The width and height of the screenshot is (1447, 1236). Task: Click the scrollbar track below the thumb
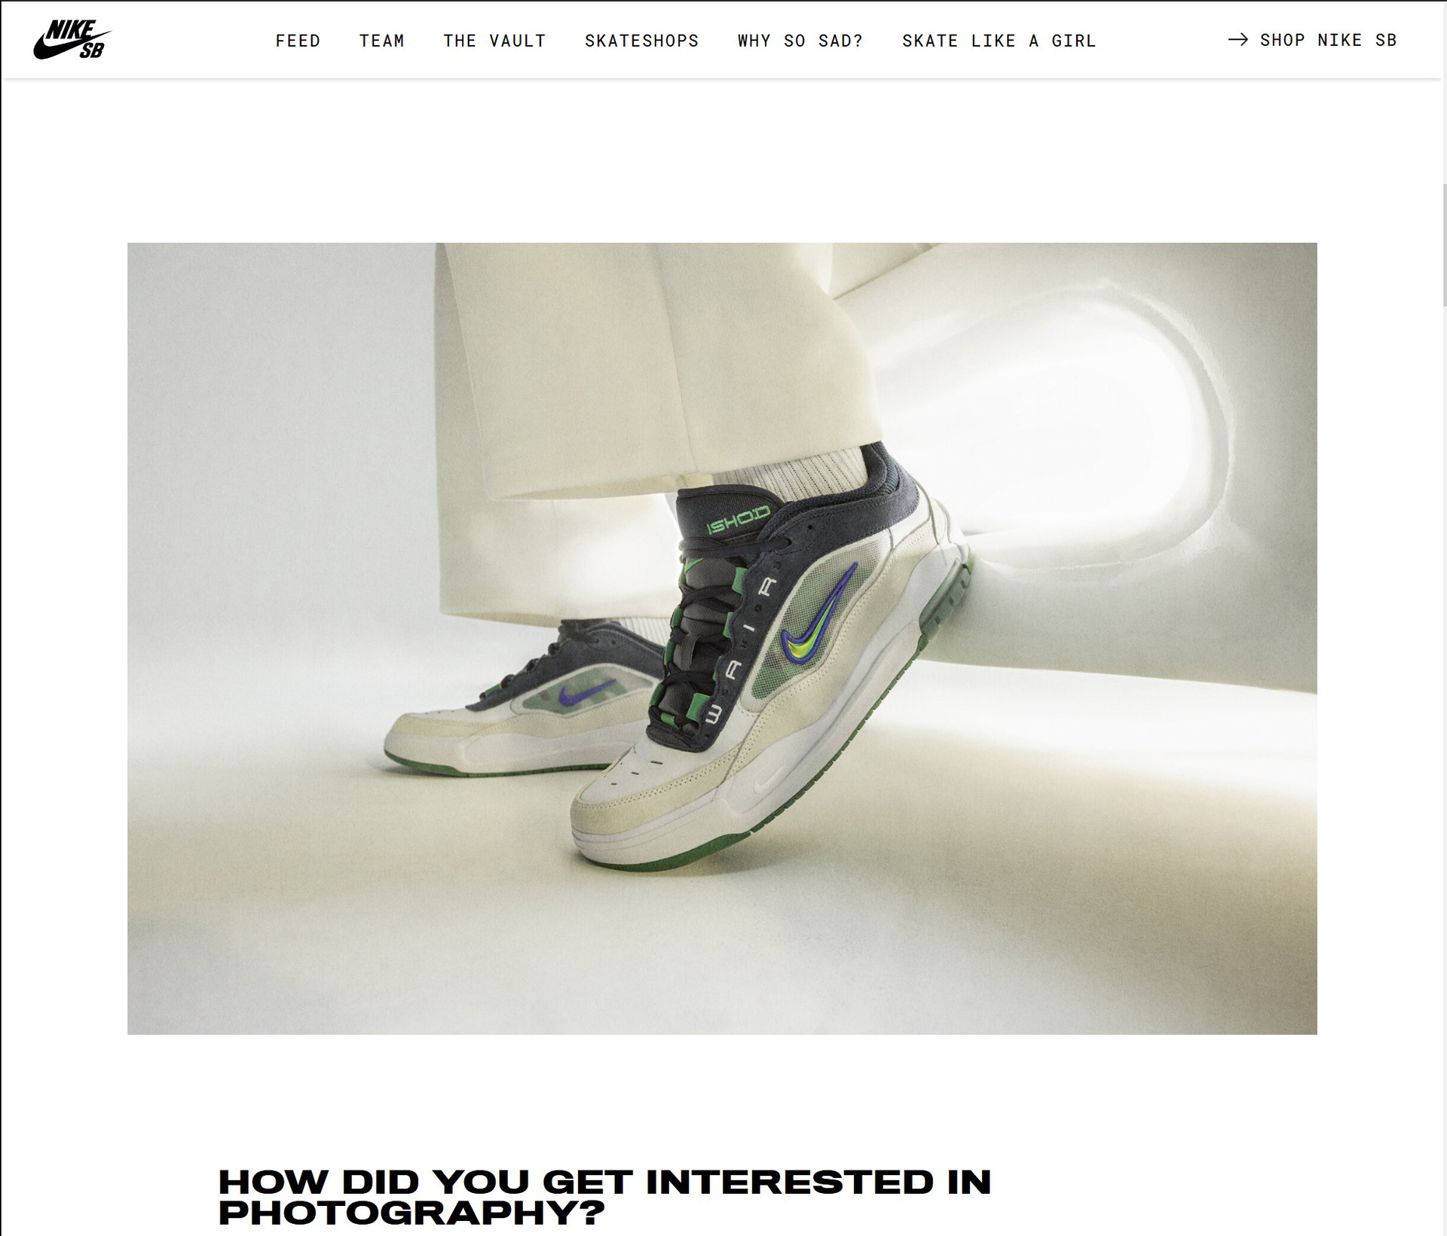coord(1443,753)
